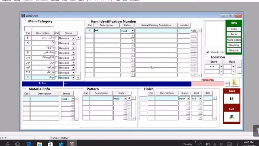The height and width of the screenshot is (146, 259).
Task: Click the Opening button
Action: (234, 45)
